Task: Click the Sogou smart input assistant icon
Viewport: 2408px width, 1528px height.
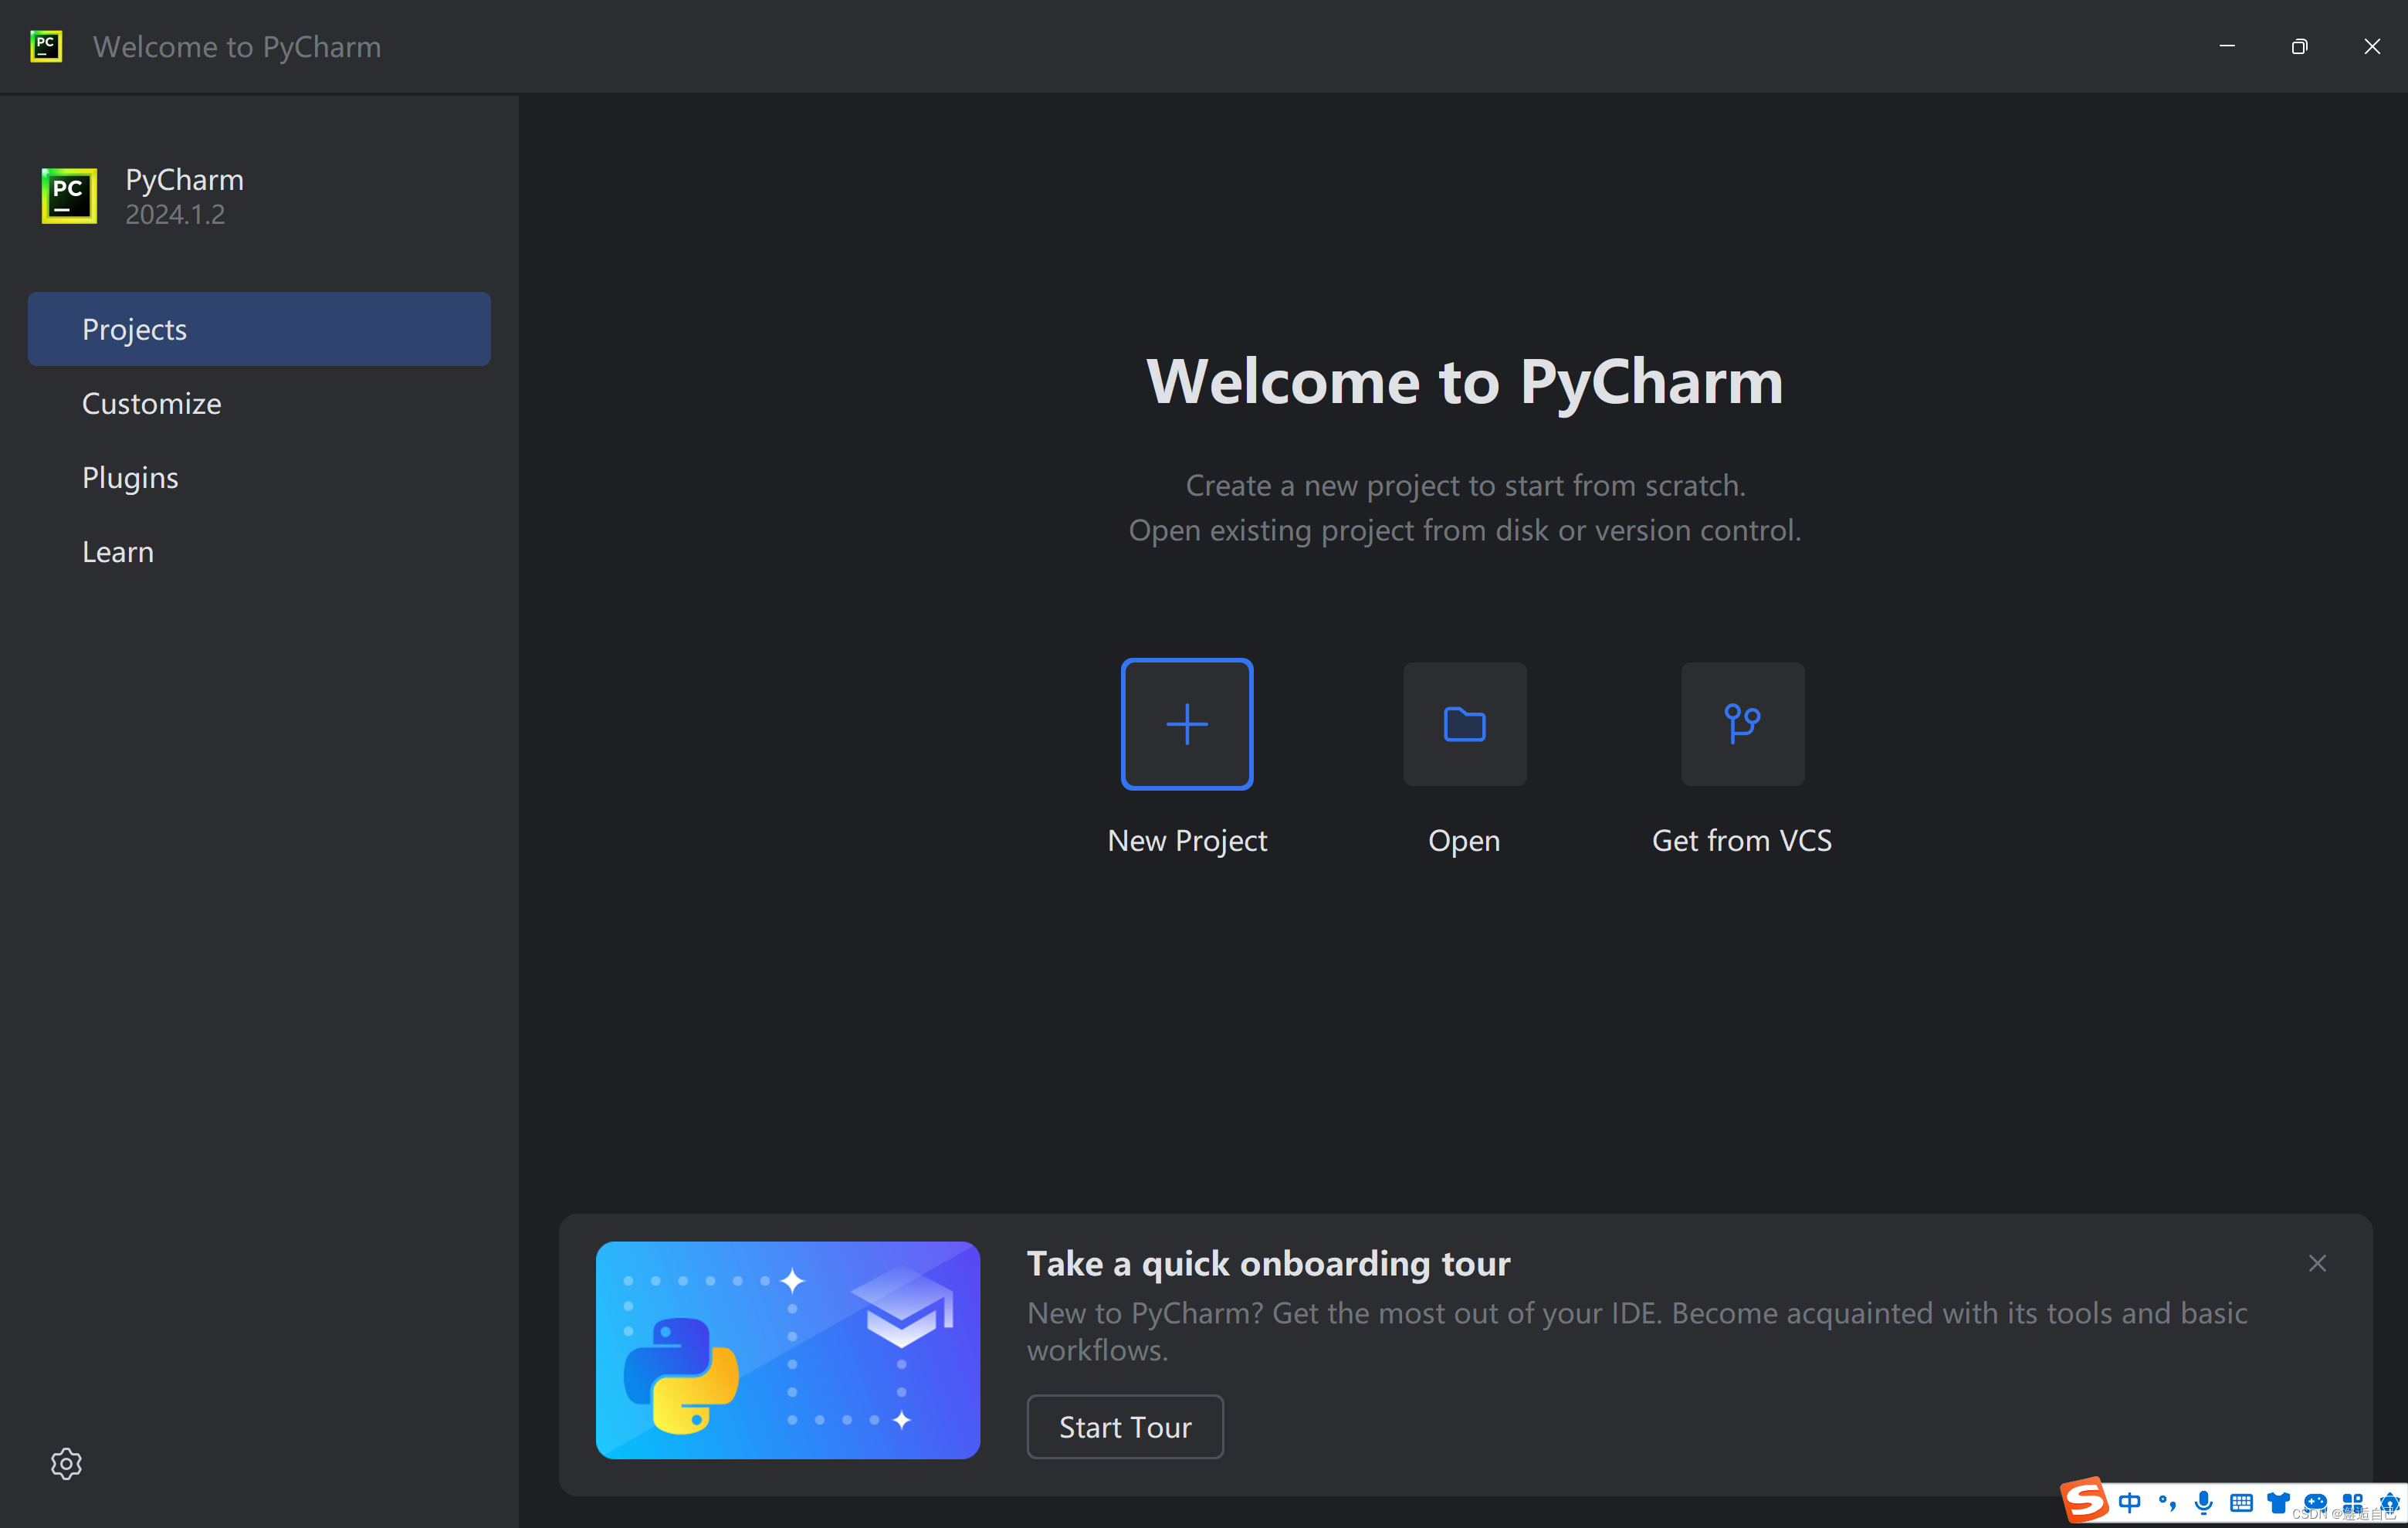Action: point(2317,1503)
